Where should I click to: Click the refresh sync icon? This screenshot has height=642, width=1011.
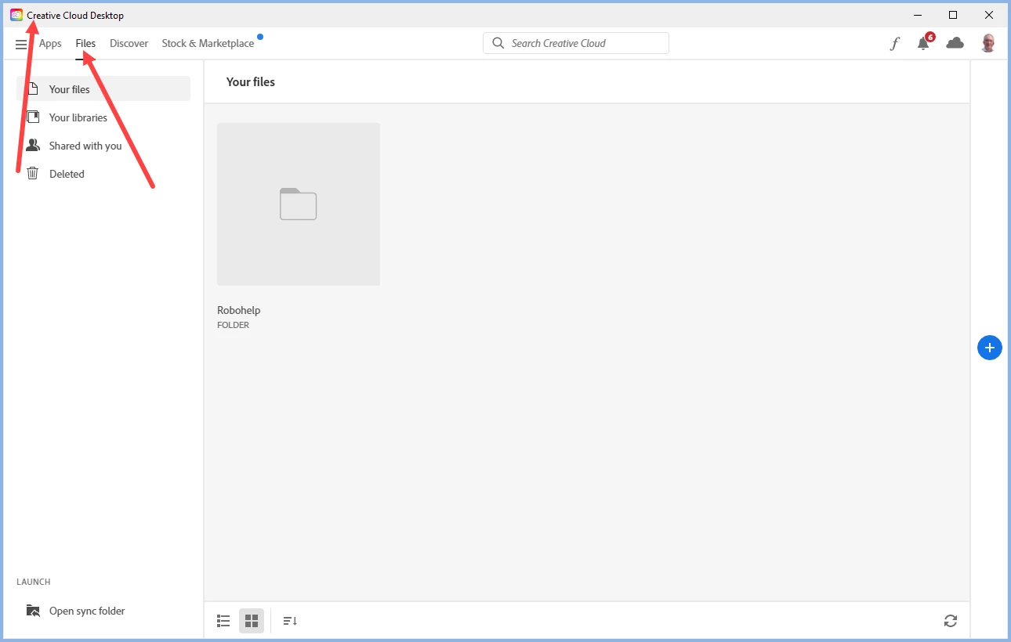click(x=951, y=621)
